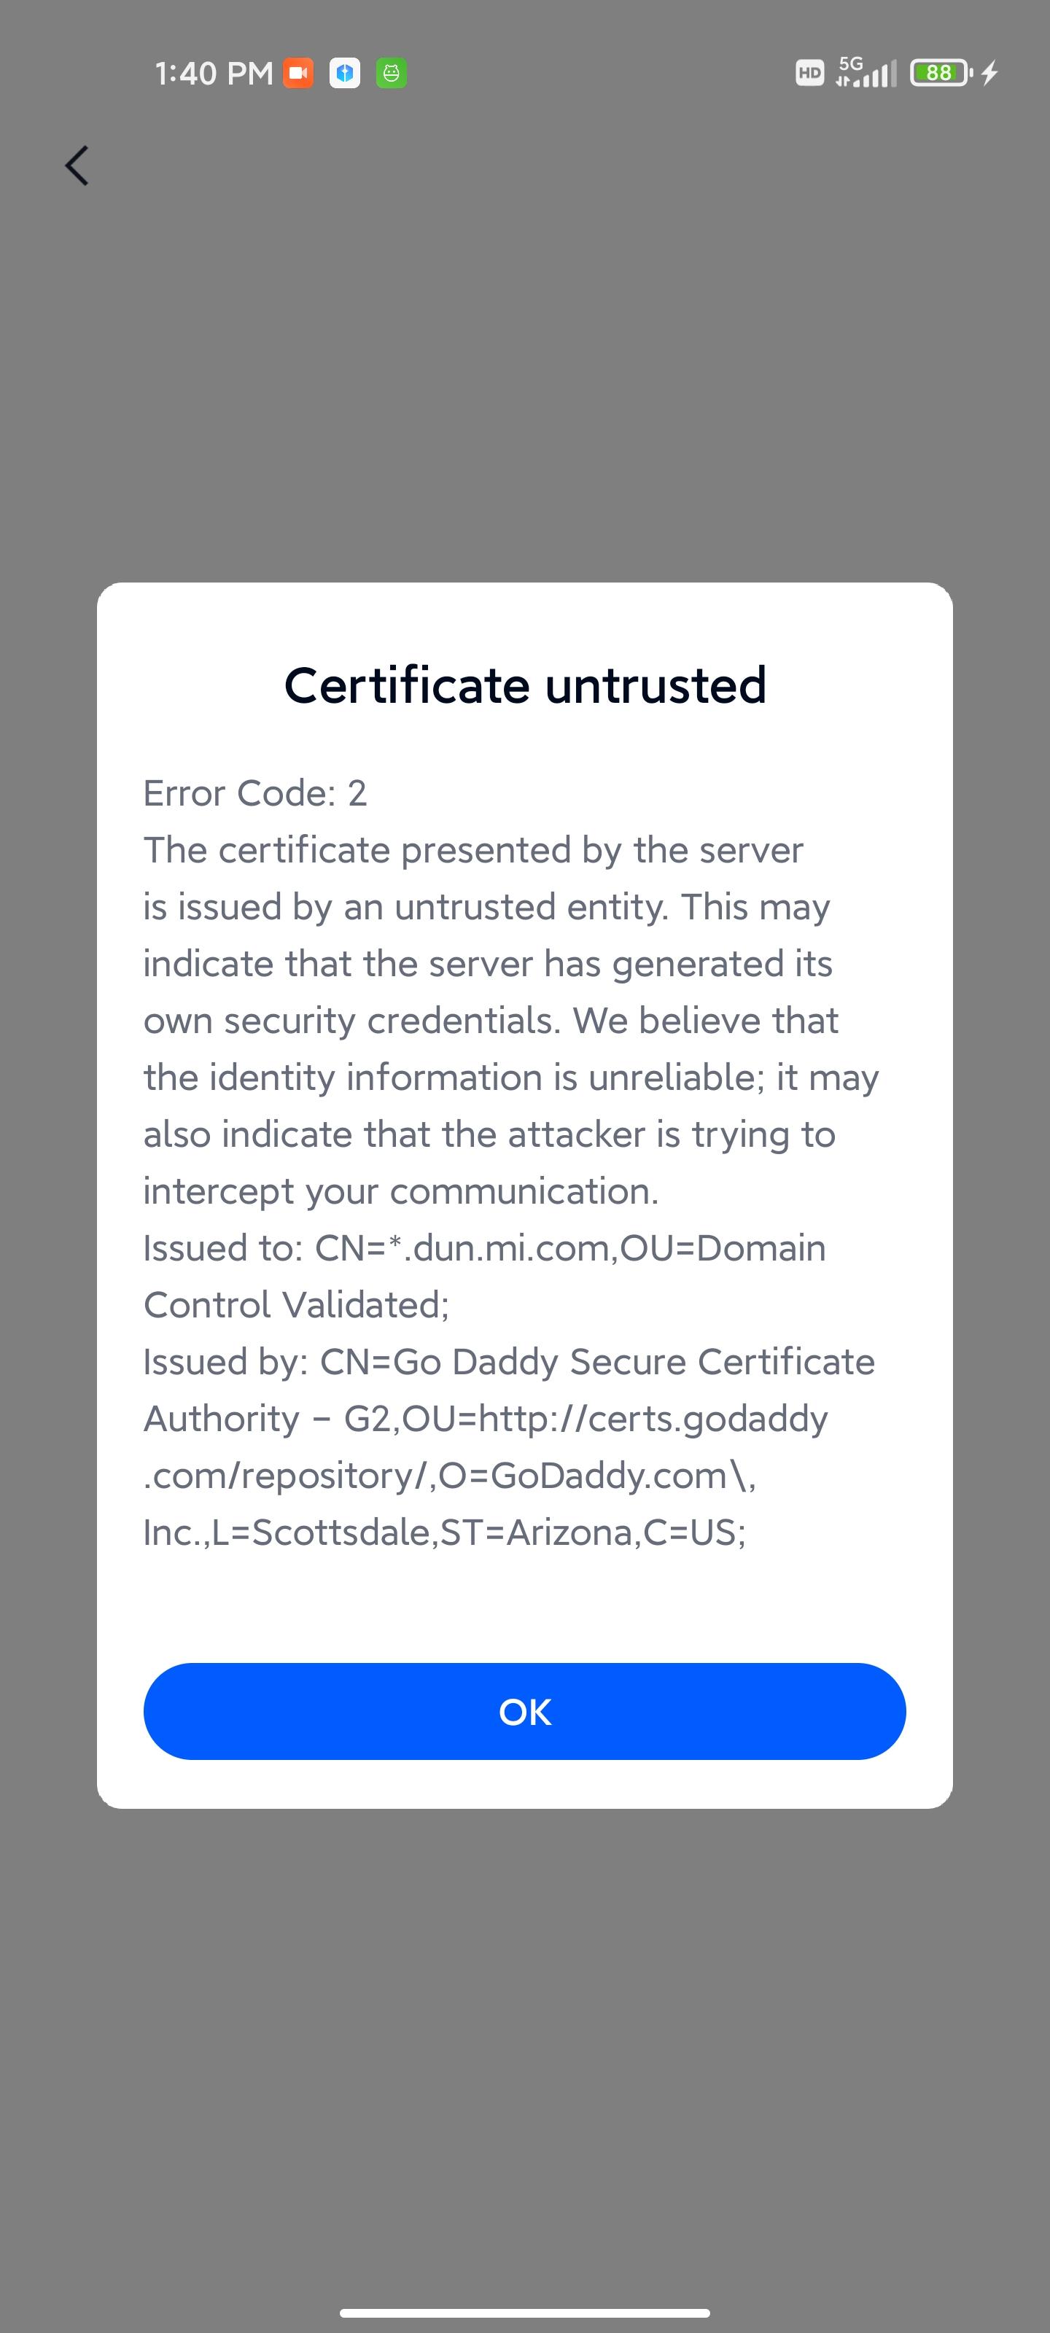Tap the home gesture bar
1050x2333 pixels.
click(x=524, y=2312)
